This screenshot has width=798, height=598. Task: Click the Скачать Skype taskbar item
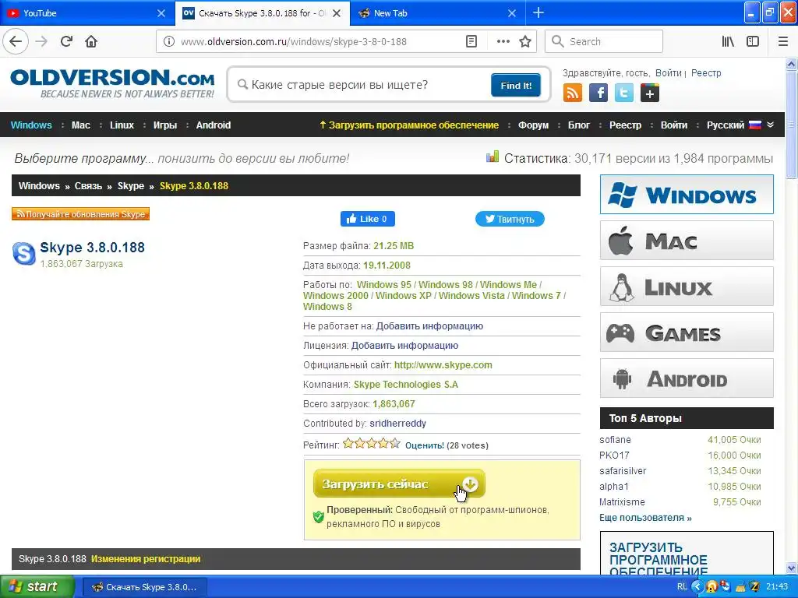click(145, 587)
